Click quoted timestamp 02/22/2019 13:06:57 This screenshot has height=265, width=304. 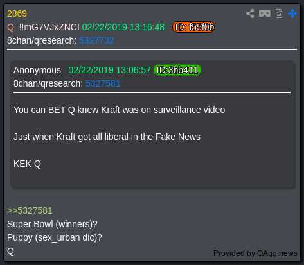[x=109, y=70]
